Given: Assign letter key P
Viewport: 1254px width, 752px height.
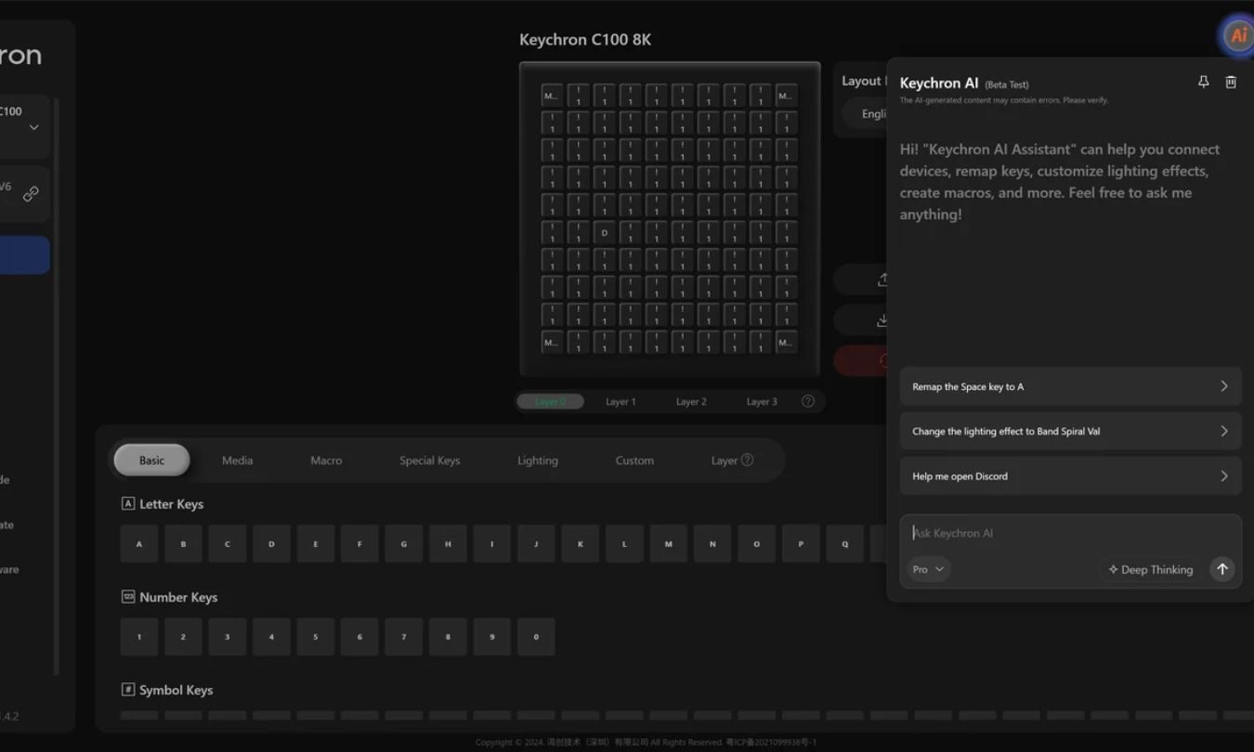Looking at the screenshot, I should (x=801, y=544).
